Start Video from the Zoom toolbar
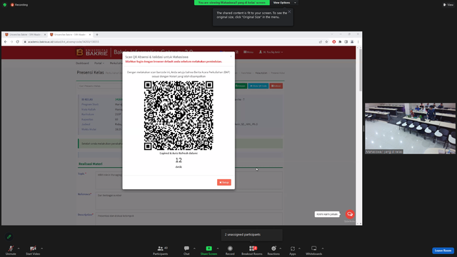 pos(33,250)
